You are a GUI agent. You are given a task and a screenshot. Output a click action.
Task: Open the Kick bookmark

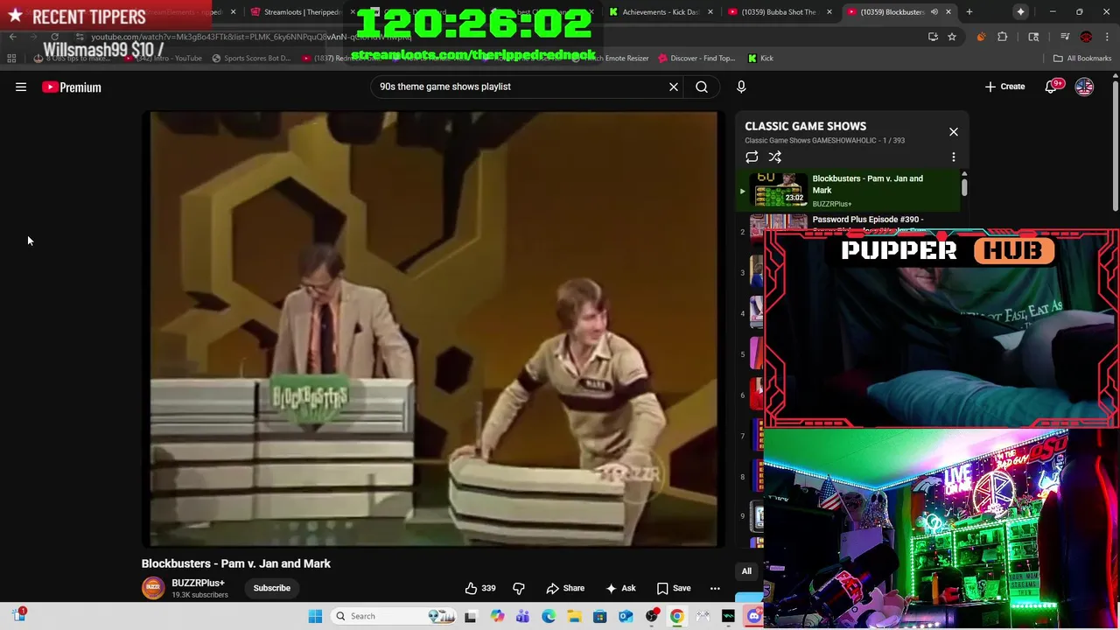point(760,59)
